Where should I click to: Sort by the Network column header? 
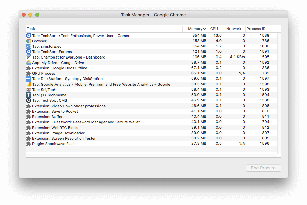tap(234, 29)
